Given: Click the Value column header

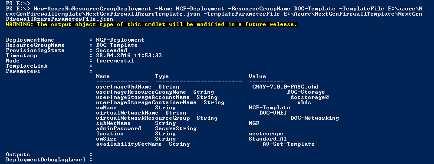Looking at the screenshot, I should [x=257, y=76].
